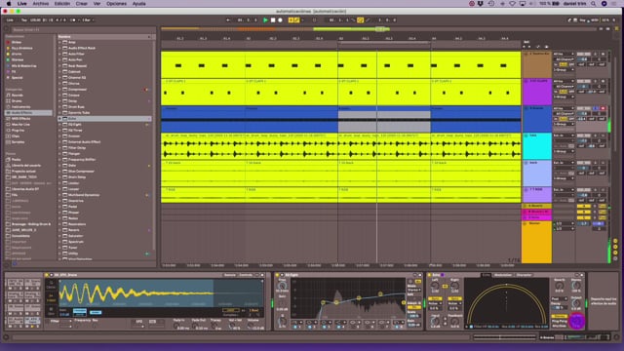This screenshot has height=351, width=624.
Task: Open the Edición menu
Action: [x=62, y=4]
